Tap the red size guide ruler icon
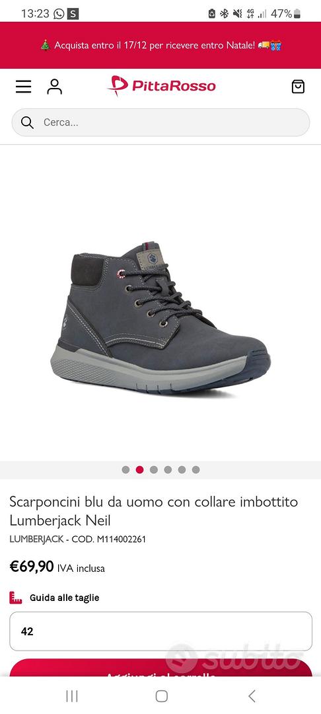This screenshot has width=321, height=714. click(16, 598)
